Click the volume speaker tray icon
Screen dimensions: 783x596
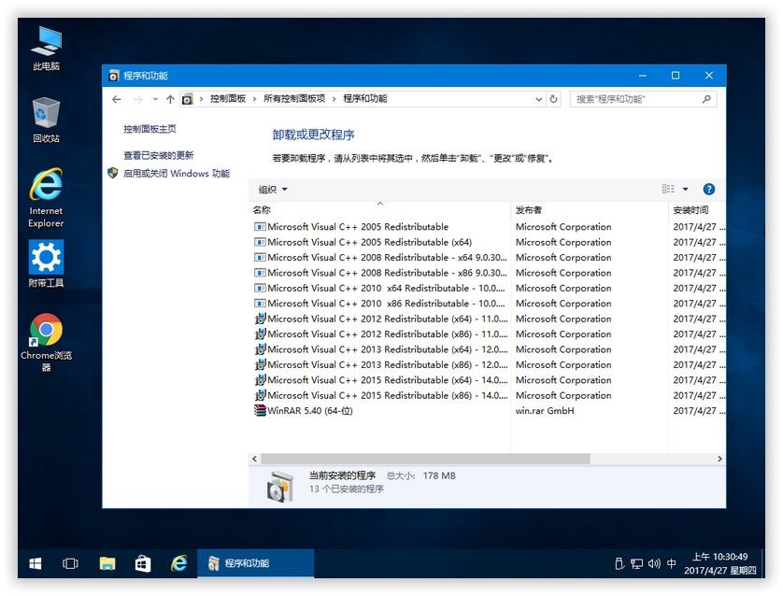pyautogui.click(x=654, y=563)
